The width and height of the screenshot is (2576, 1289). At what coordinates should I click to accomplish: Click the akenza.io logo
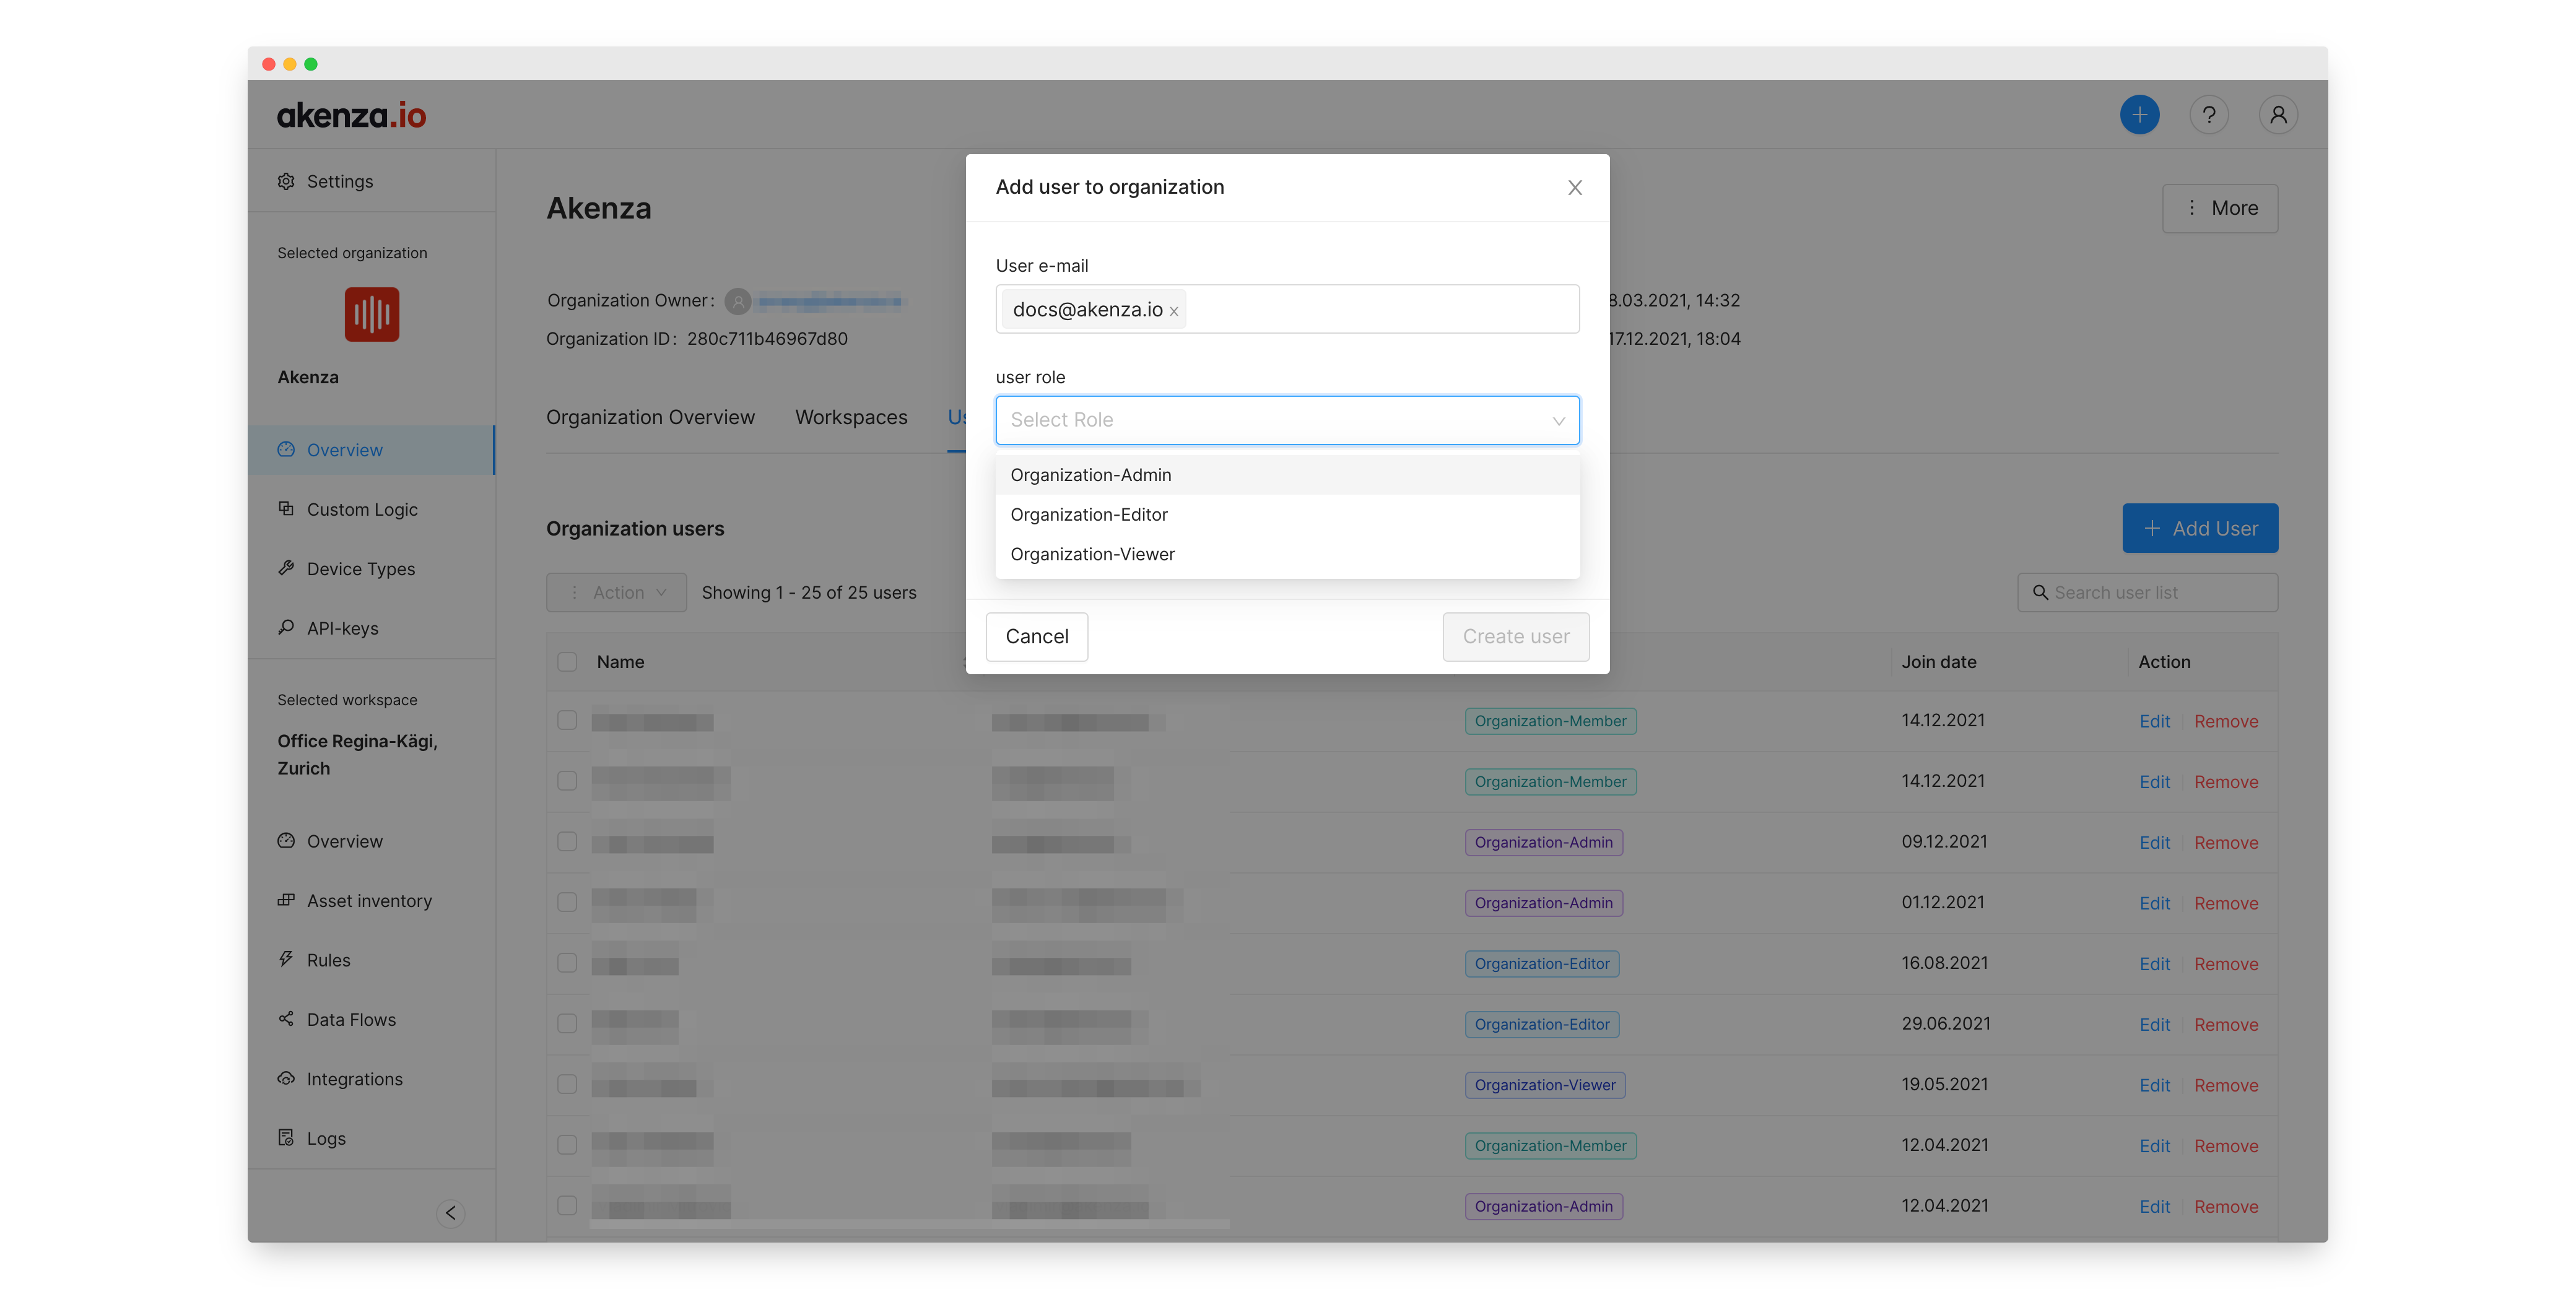click(x=351, y=115)
